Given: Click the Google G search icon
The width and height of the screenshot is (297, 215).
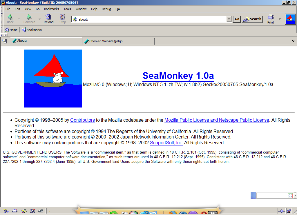Looking at the screenshot, I should pos(290,196).
